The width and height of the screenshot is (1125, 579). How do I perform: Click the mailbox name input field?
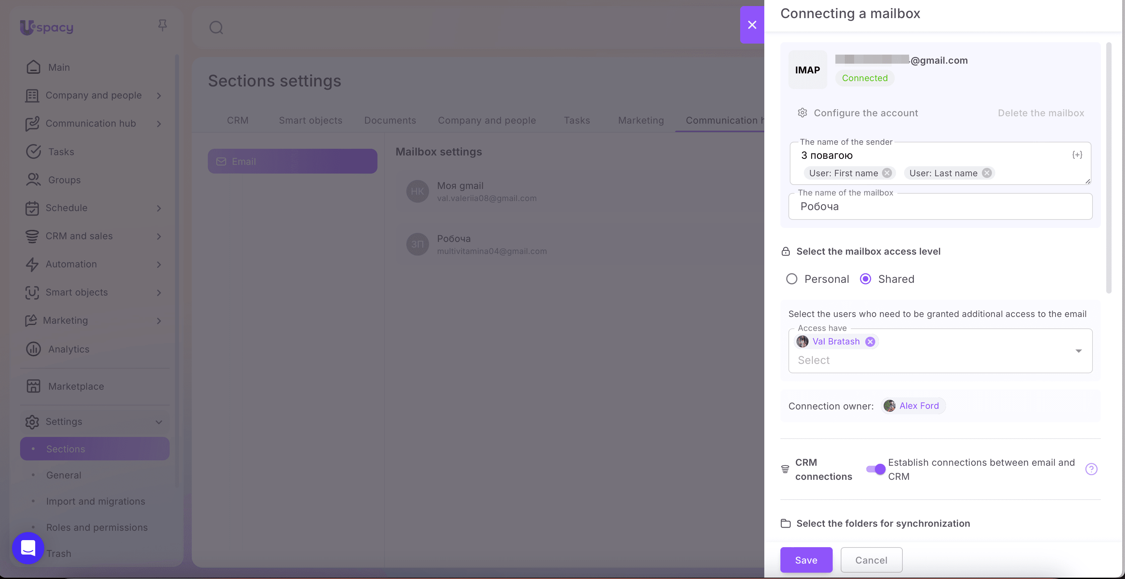pyautogui.click(x=940, y=206)
